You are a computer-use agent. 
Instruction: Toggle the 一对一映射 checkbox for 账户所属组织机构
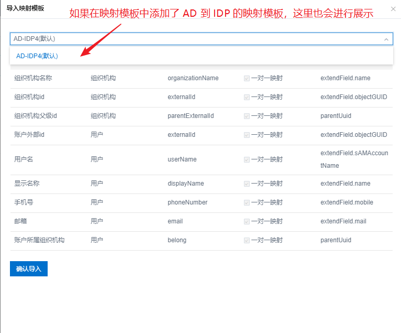247,240
